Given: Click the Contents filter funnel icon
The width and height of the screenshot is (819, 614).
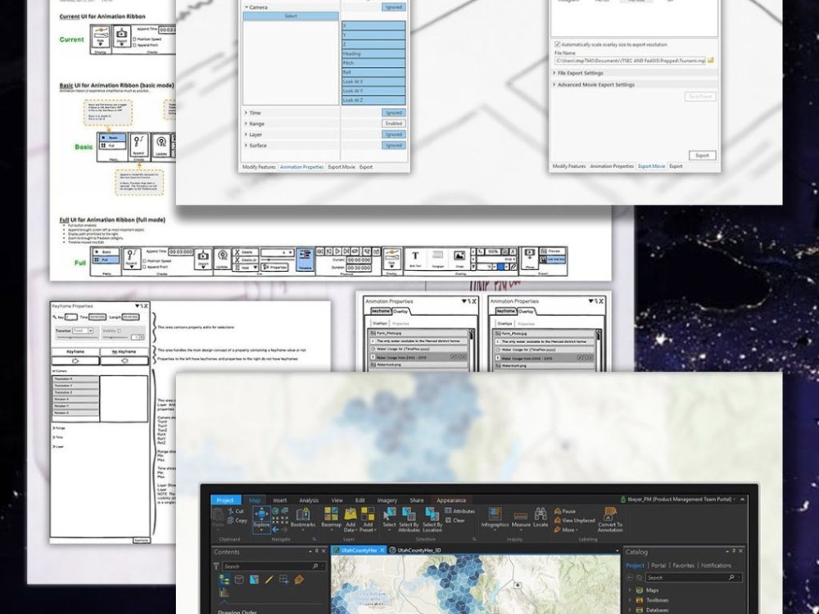Looking at the screenshot, I should pyautogui.click(x=216, y=566).
